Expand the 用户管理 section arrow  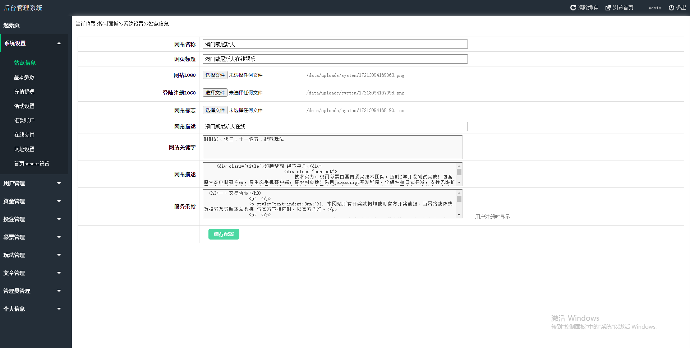[59, 183]
